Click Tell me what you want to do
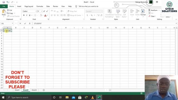Screen dimensions: 178x100 pyautogui.click(x=88, y=6)
